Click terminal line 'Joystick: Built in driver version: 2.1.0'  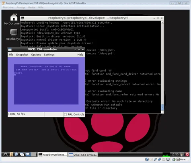pos(53,36)
